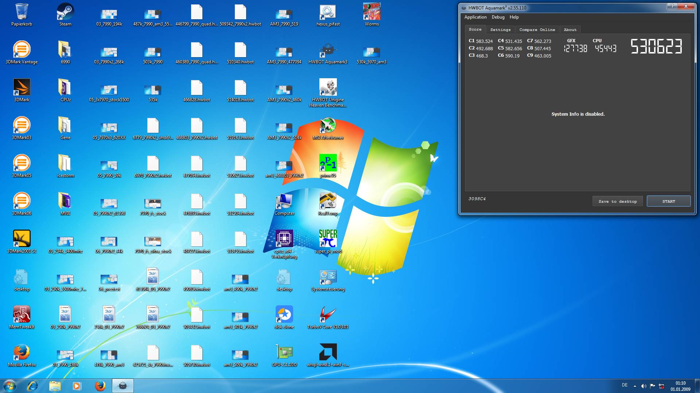Open the 3DMark05 desktop shortcut
The height and width of the screenshot is (393, 700).
(22, 166)
